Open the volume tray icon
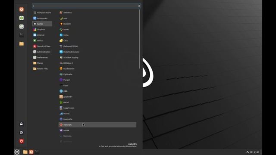The height and width of the screenshot is (155, 276). click(251, 152)
